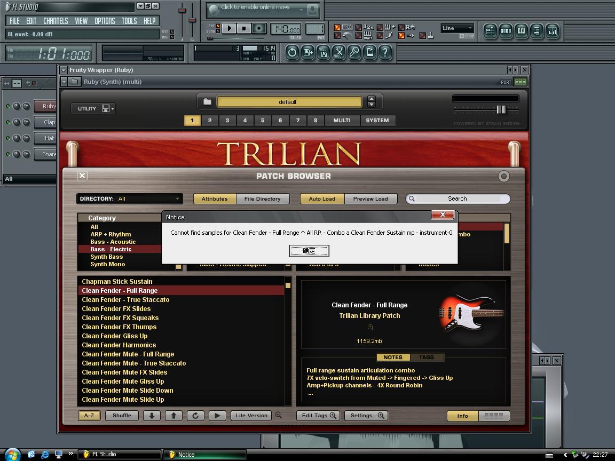Image resolution: width=615 pixels, height=461 pixels.
Task: Open the Fruity Wrapper title menu arrow
Action: tap(64, 70)
